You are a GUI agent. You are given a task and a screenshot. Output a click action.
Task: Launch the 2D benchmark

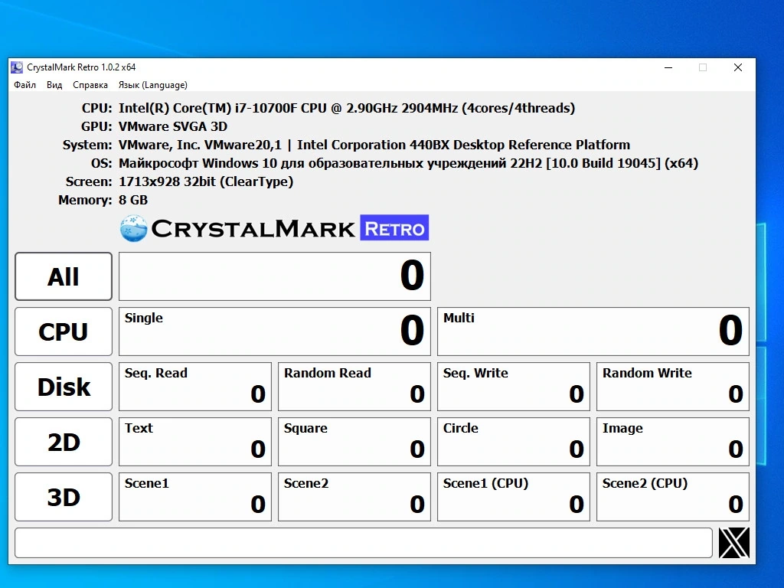[x=64, y=442]
